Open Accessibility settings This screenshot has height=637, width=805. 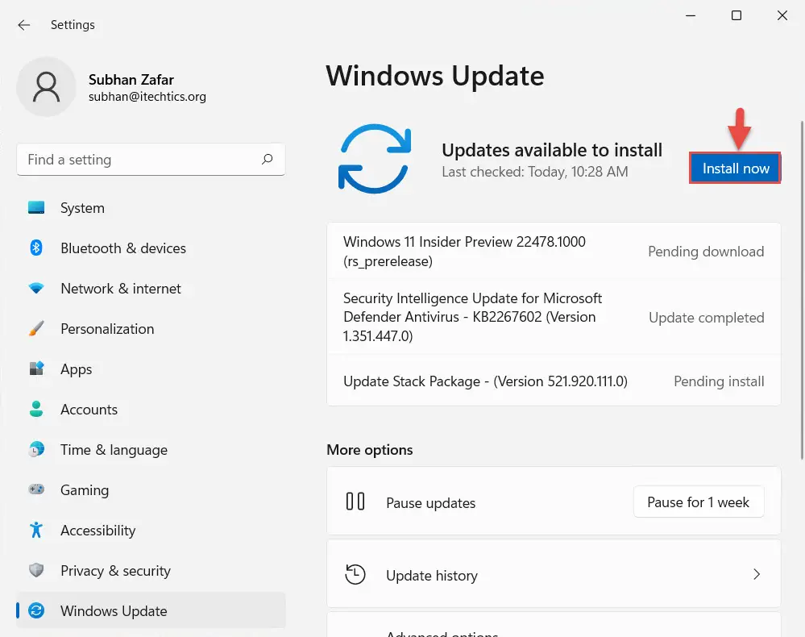(151, 530)
